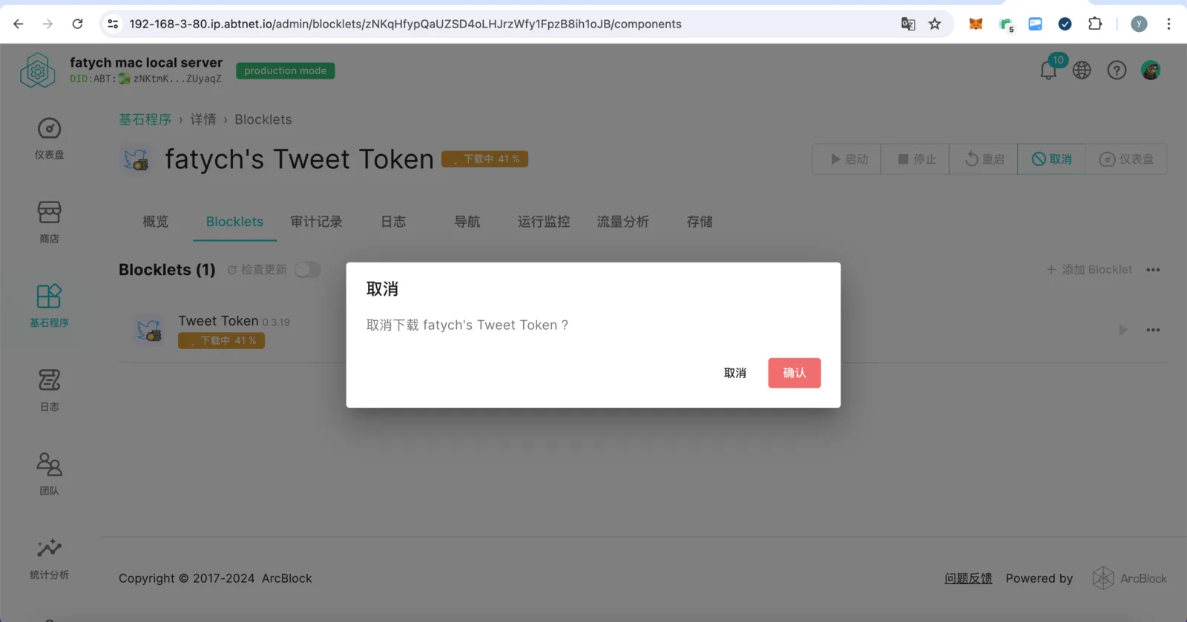Screen dimensions: 1187x622
Task: Click the 详情 breadcrumb
Action: coord(203,119)
